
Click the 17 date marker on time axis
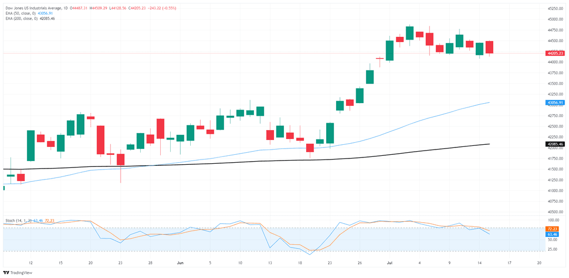pos(509,262)
